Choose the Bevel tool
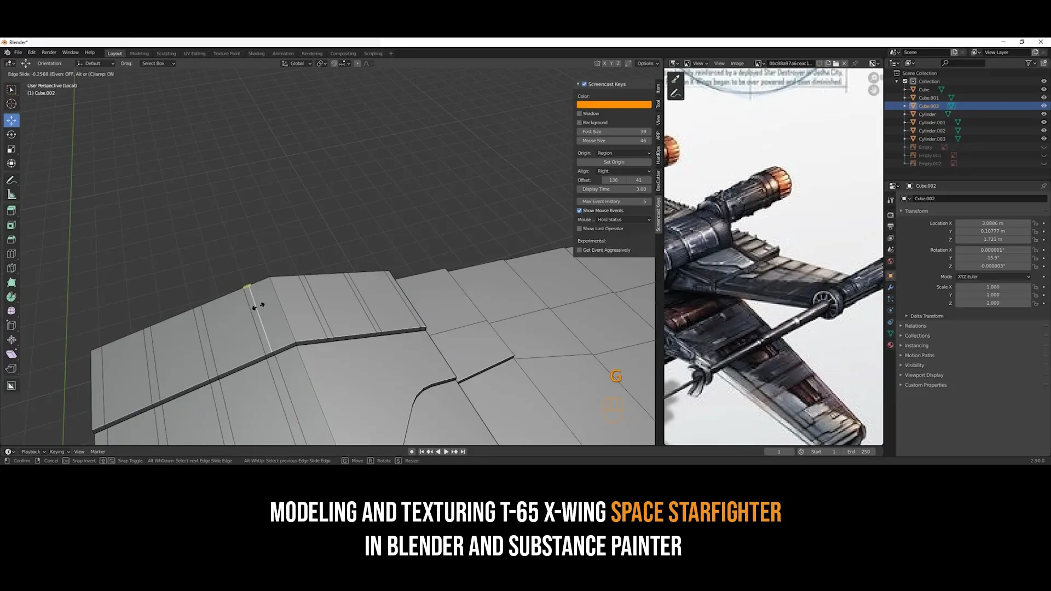 (x=11, y=239)
